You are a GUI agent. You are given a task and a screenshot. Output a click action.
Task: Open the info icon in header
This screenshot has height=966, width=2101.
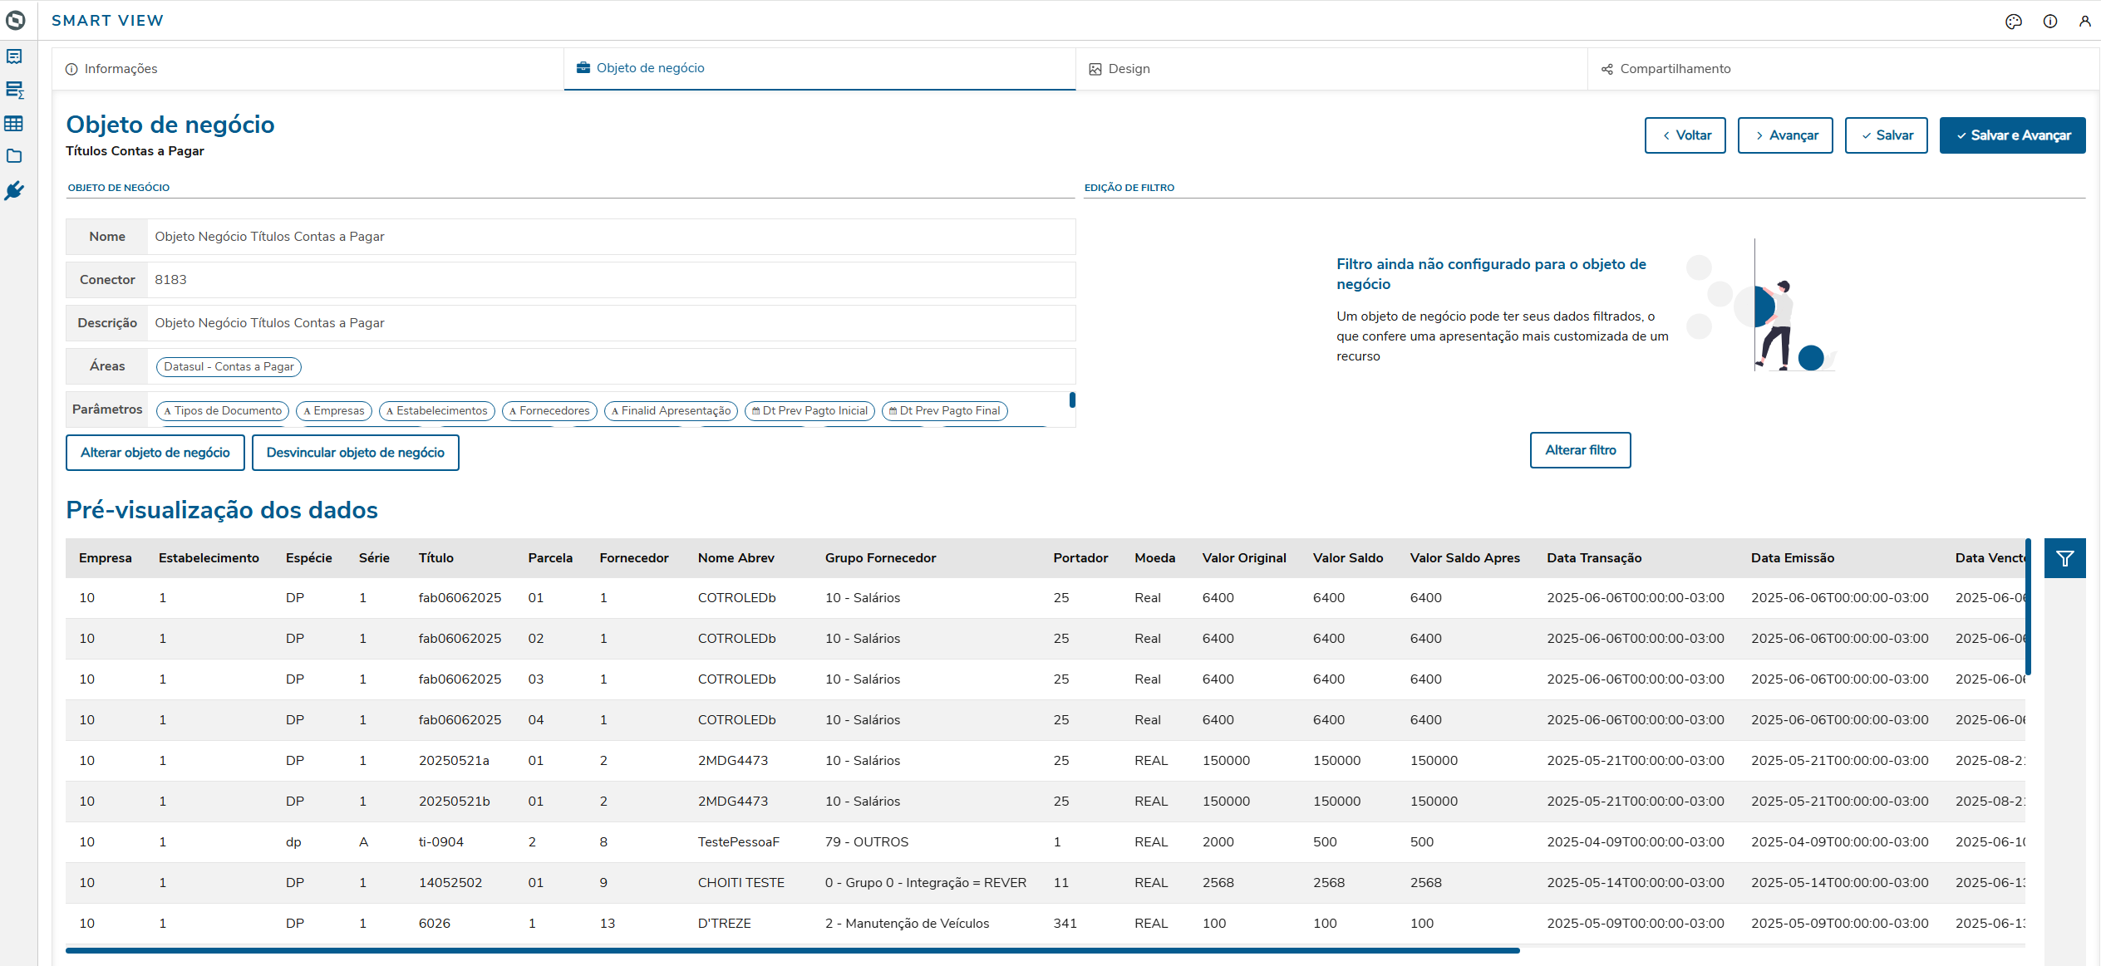2049,22
